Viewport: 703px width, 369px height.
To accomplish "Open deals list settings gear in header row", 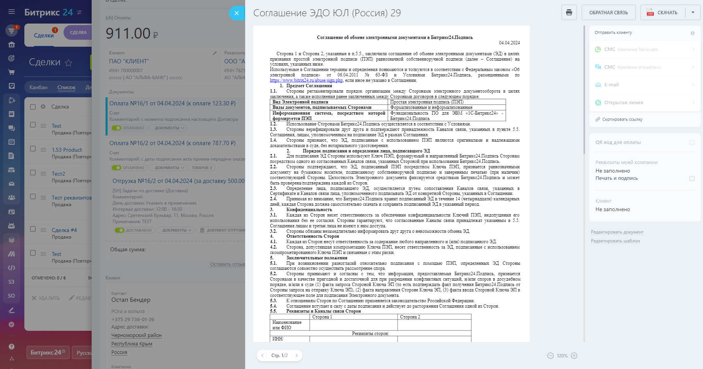I will pos(43,107).
